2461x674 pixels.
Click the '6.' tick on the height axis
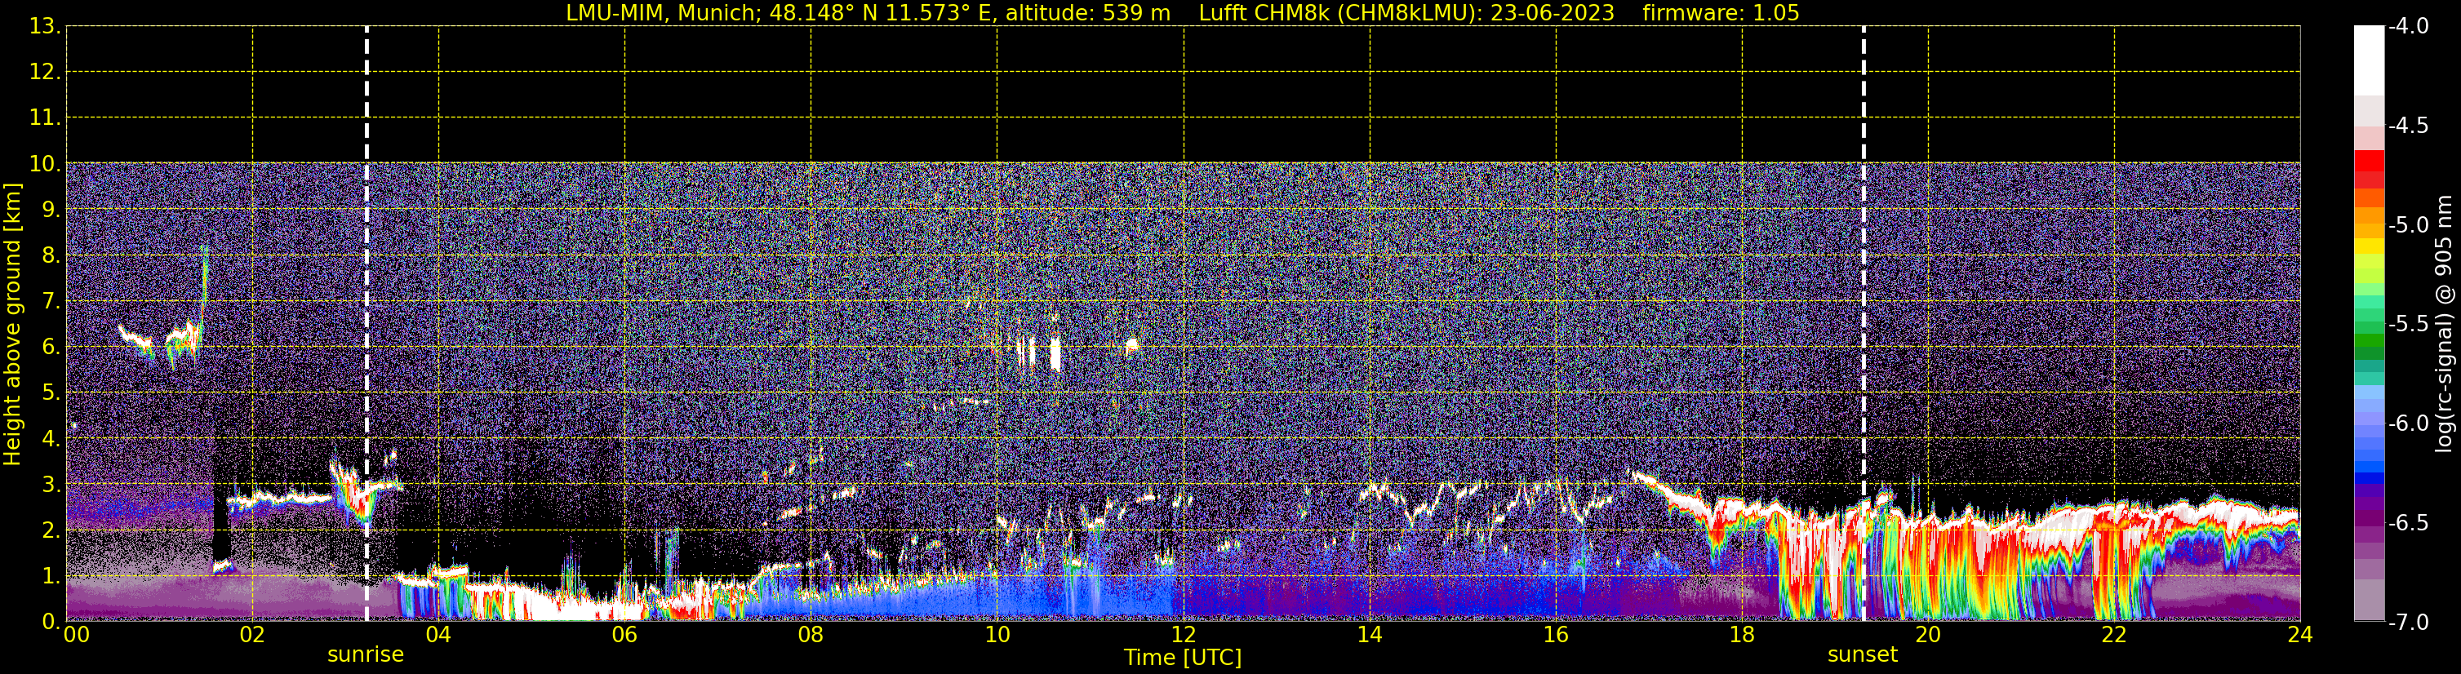[51, 348]
